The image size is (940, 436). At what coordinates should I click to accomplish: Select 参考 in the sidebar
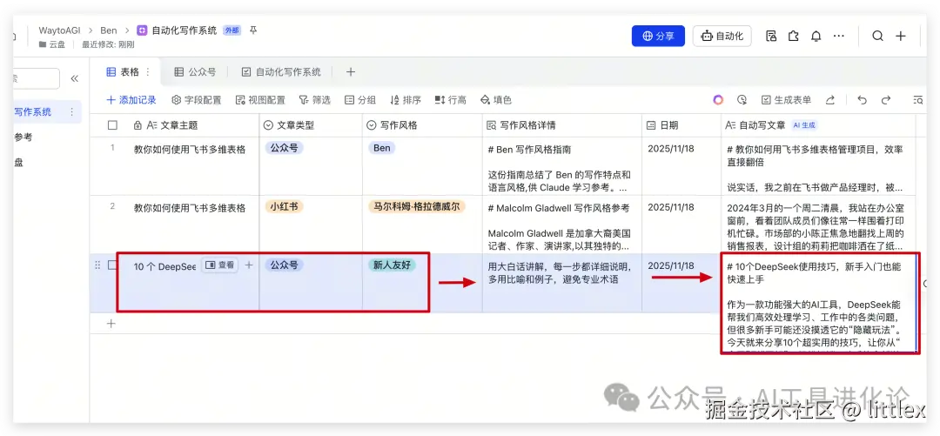pos(23,137)
